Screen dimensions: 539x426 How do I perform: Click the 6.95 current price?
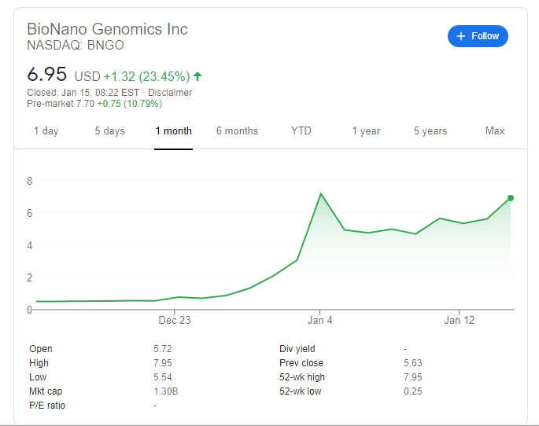click(46, 75)
